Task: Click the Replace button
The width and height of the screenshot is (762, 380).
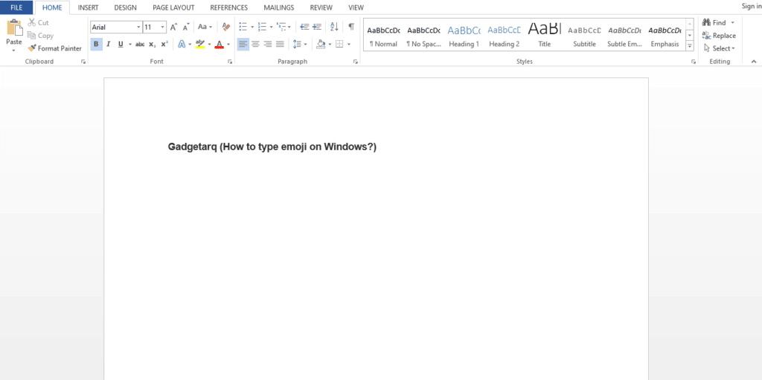Action: click(719, 36)
